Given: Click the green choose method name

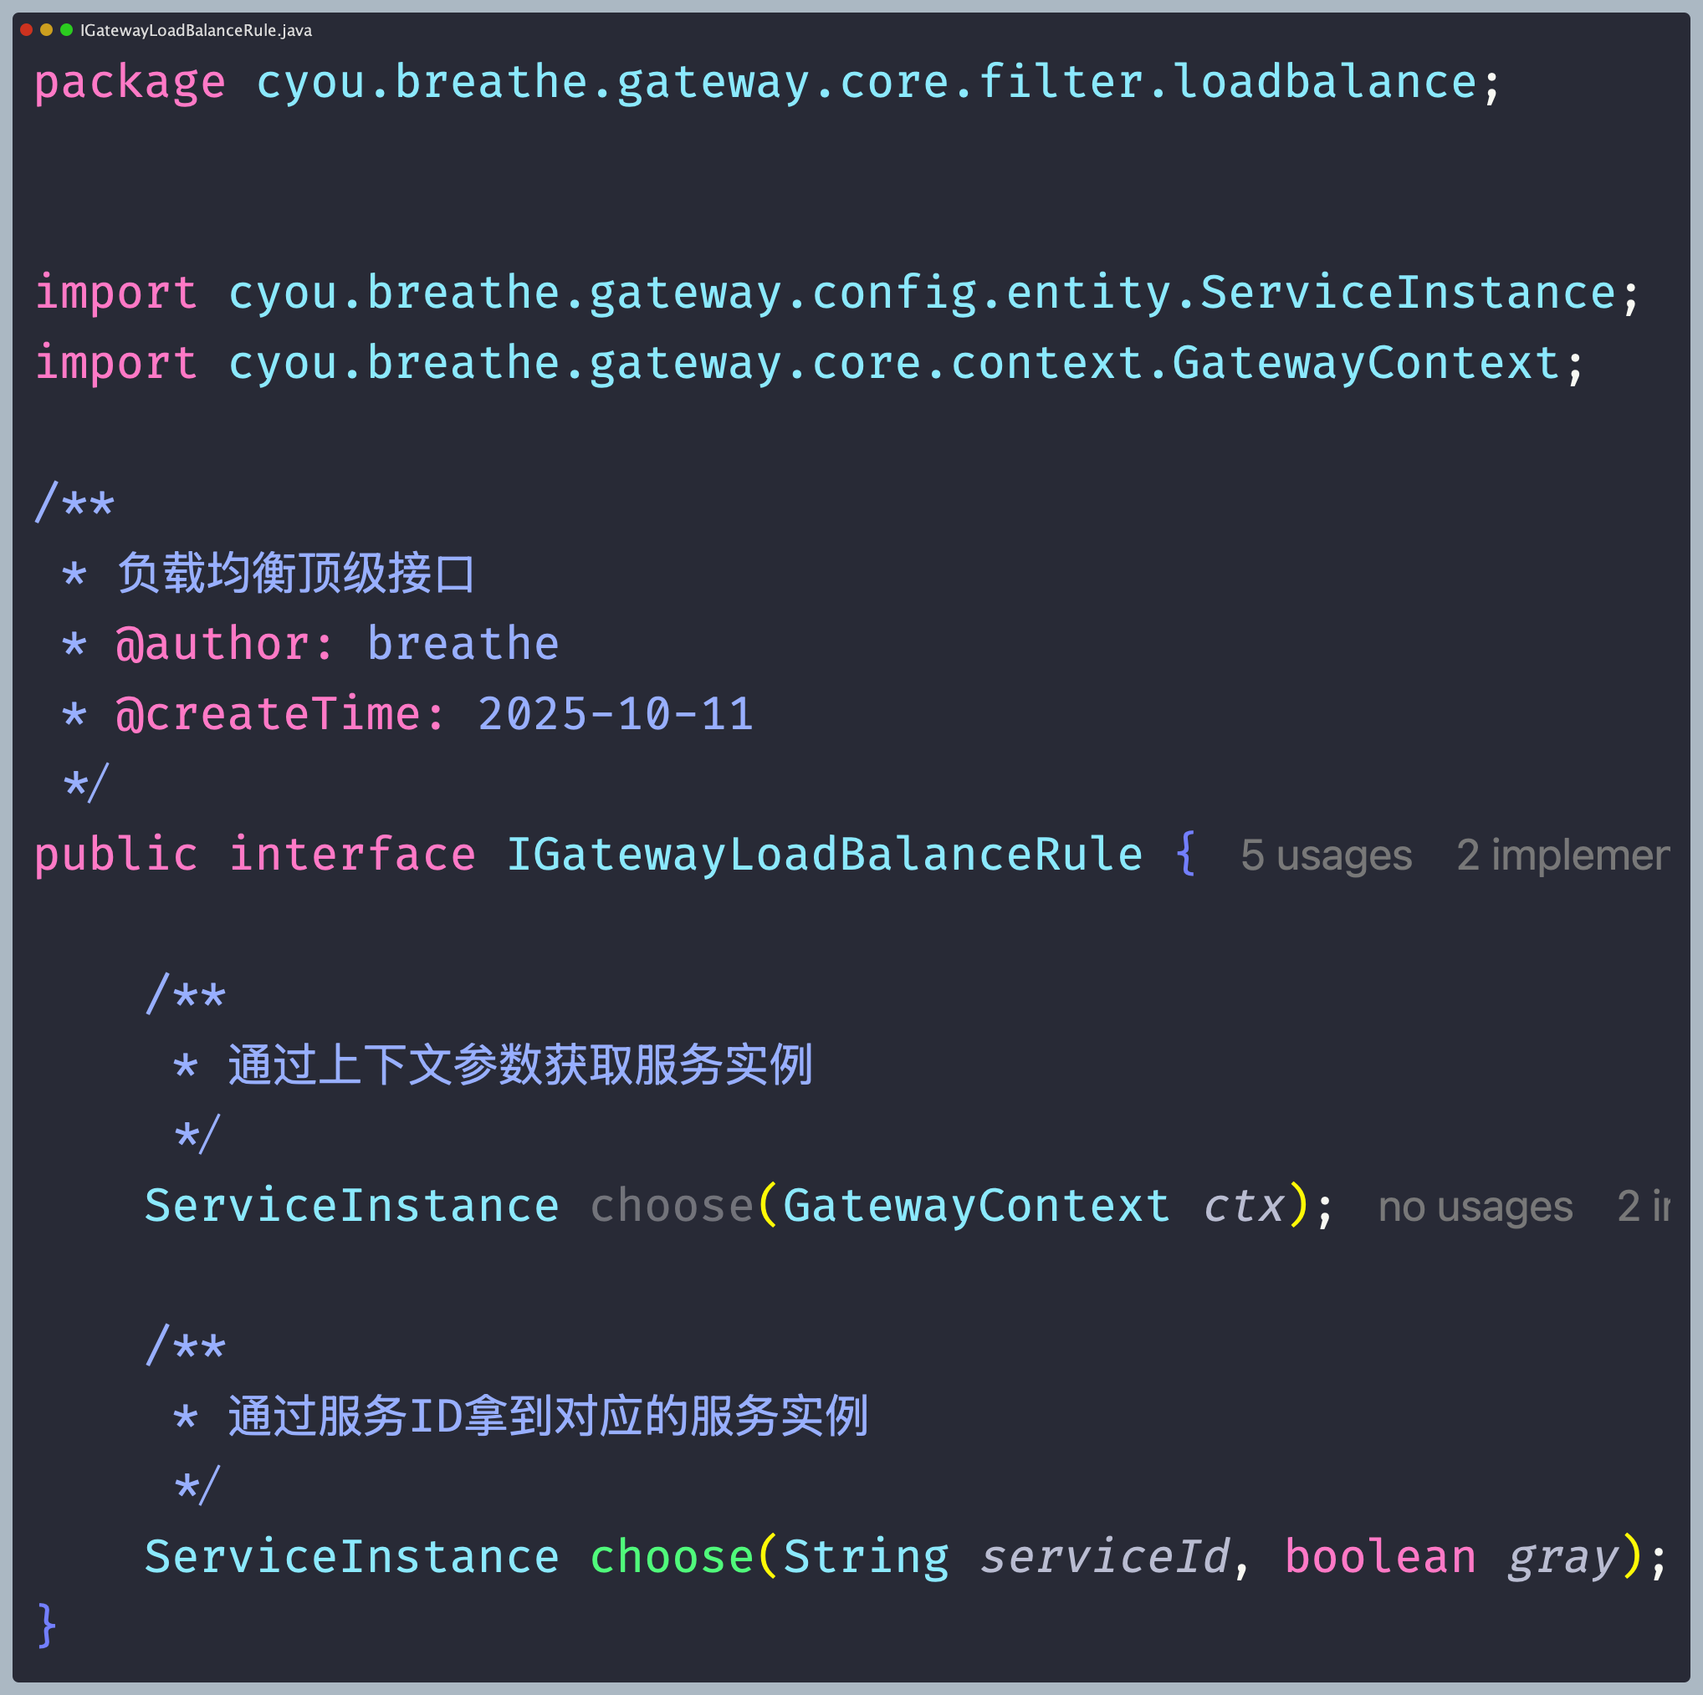Looking at the screenshot, I should click(x=672, y=1557).
